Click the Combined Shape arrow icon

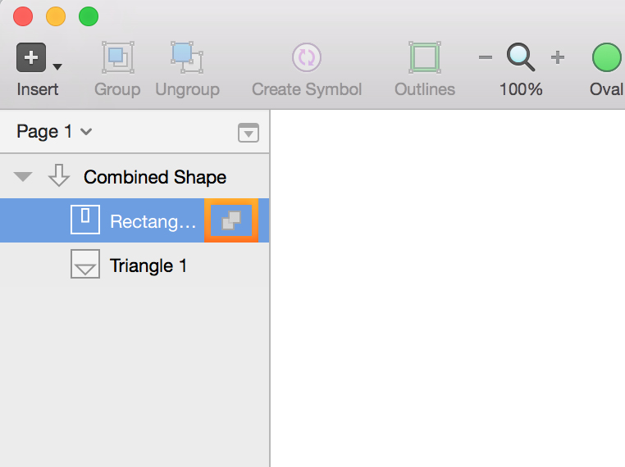click(x=59, y=175)
